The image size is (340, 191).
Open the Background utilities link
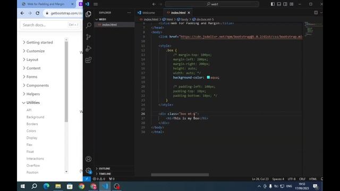coord(35,117)
